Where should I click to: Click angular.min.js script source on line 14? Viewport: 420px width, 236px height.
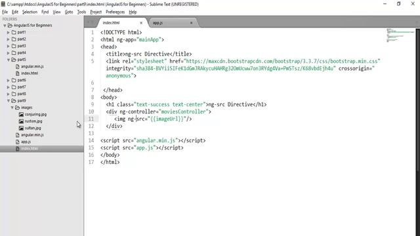(x=156, y=140)
